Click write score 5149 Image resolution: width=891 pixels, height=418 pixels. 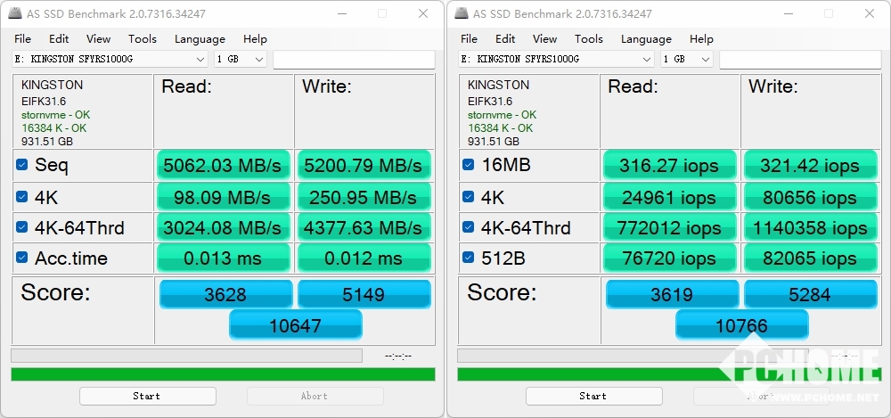(x=364, y=294)
